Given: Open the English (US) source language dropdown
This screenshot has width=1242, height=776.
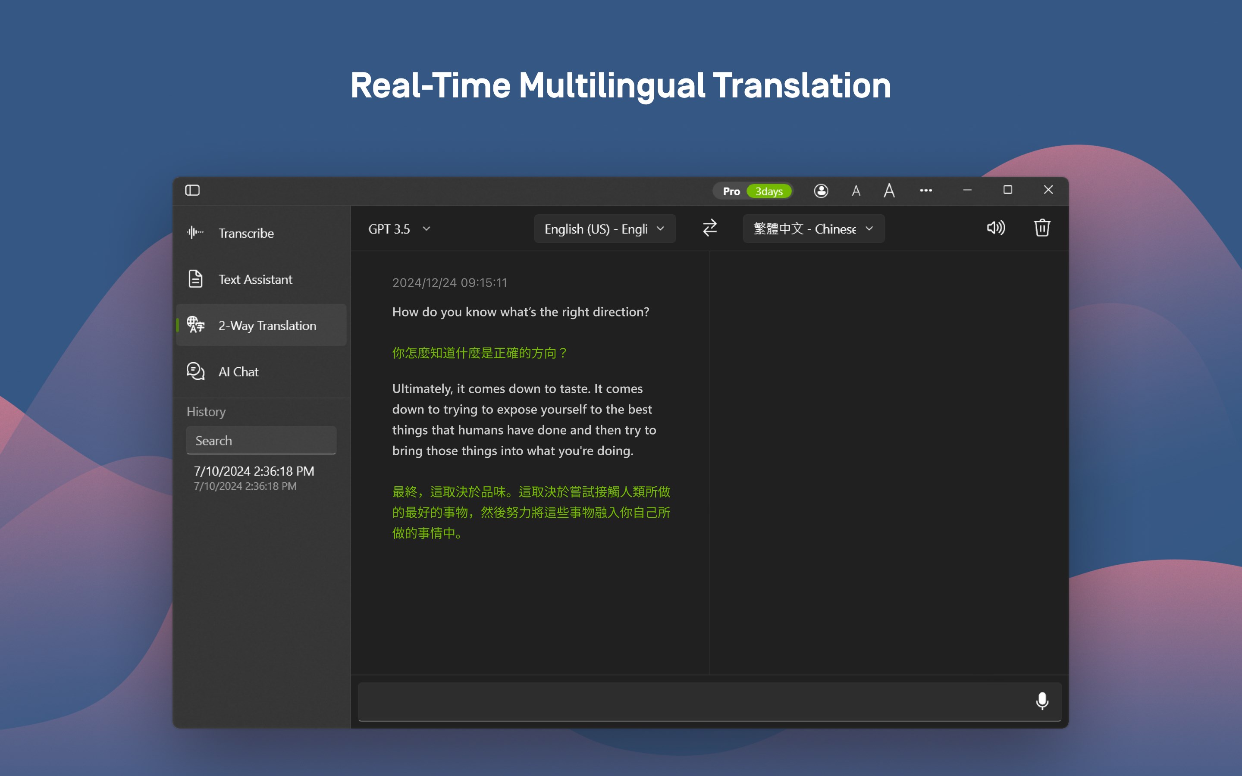Looking at the screenshot, I should (604, 229).
